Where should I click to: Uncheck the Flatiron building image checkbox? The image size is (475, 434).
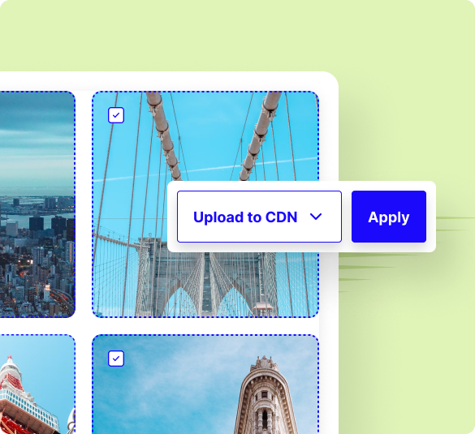click(x=116, y=359)
